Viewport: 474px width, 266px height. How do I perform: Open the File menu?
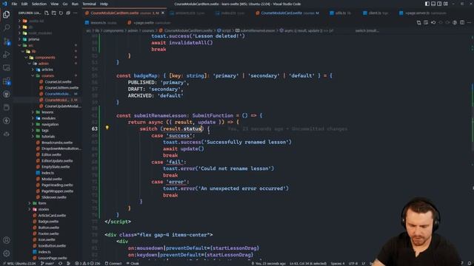(14, 4)
